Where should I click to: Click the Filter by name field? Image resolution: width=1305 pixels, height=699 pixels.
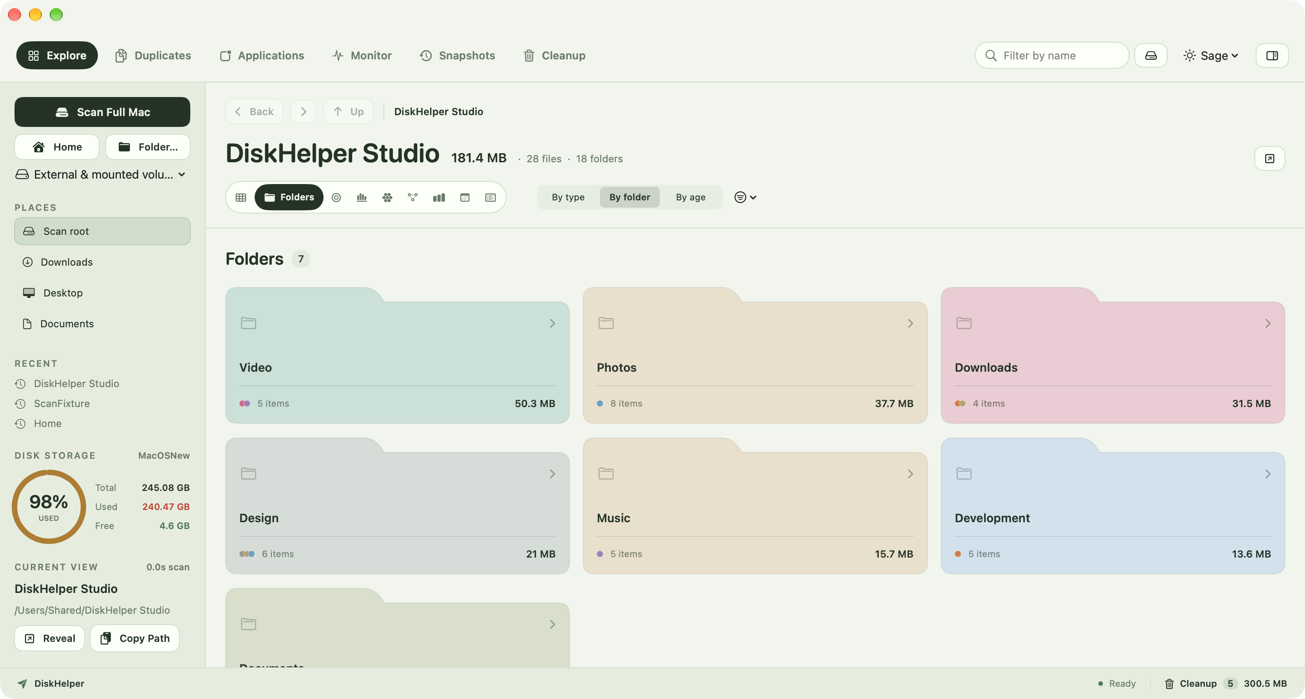pyautogui.click(x=1052, y=55)
